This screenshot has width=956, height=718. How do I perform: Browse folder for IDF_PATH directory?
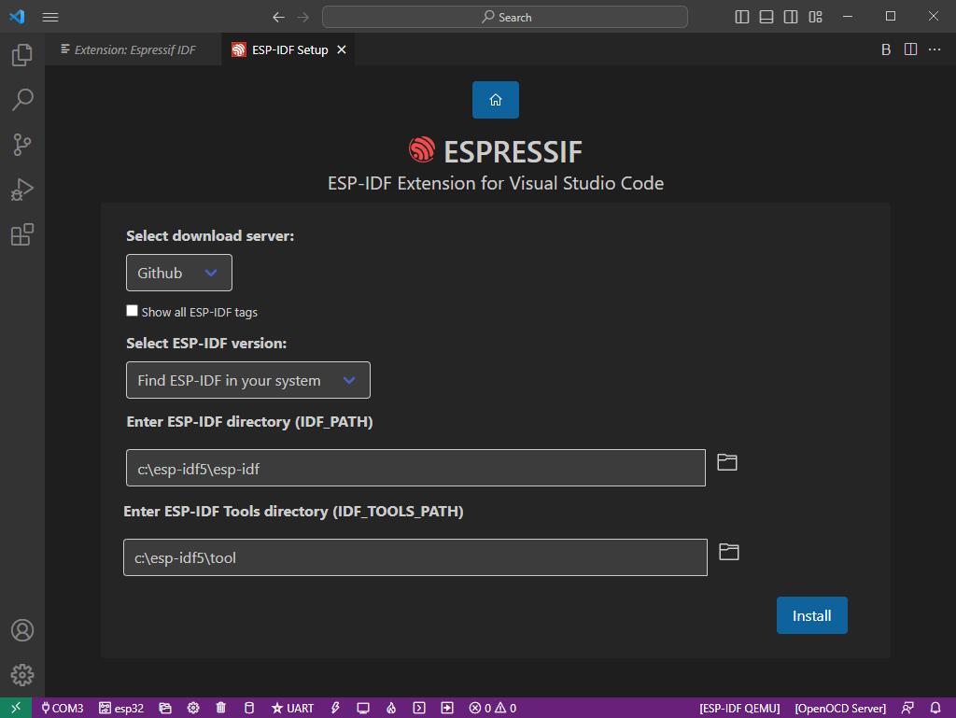tap(726, 462)
